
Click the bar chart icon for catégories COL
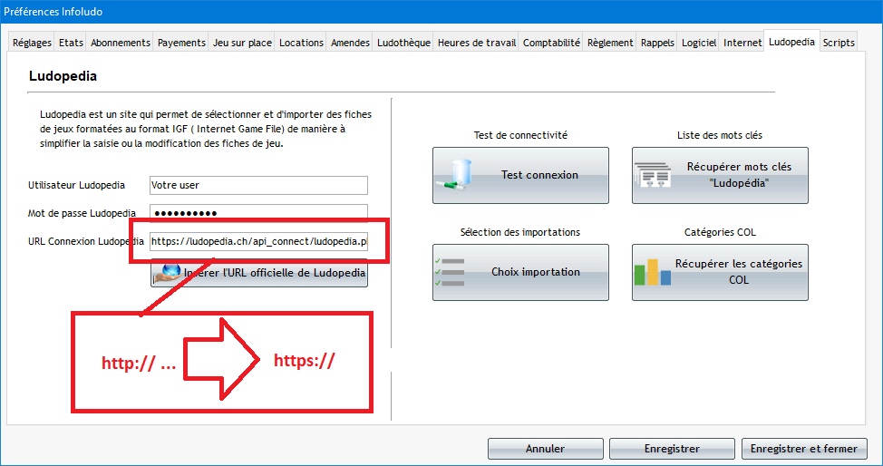click(x=653, y=272)
